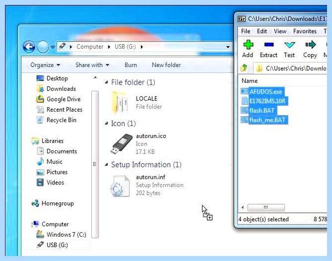Click the Copy button in 7-Zip
The height and width of the screenshot is (261, 332).
(310, 49)
